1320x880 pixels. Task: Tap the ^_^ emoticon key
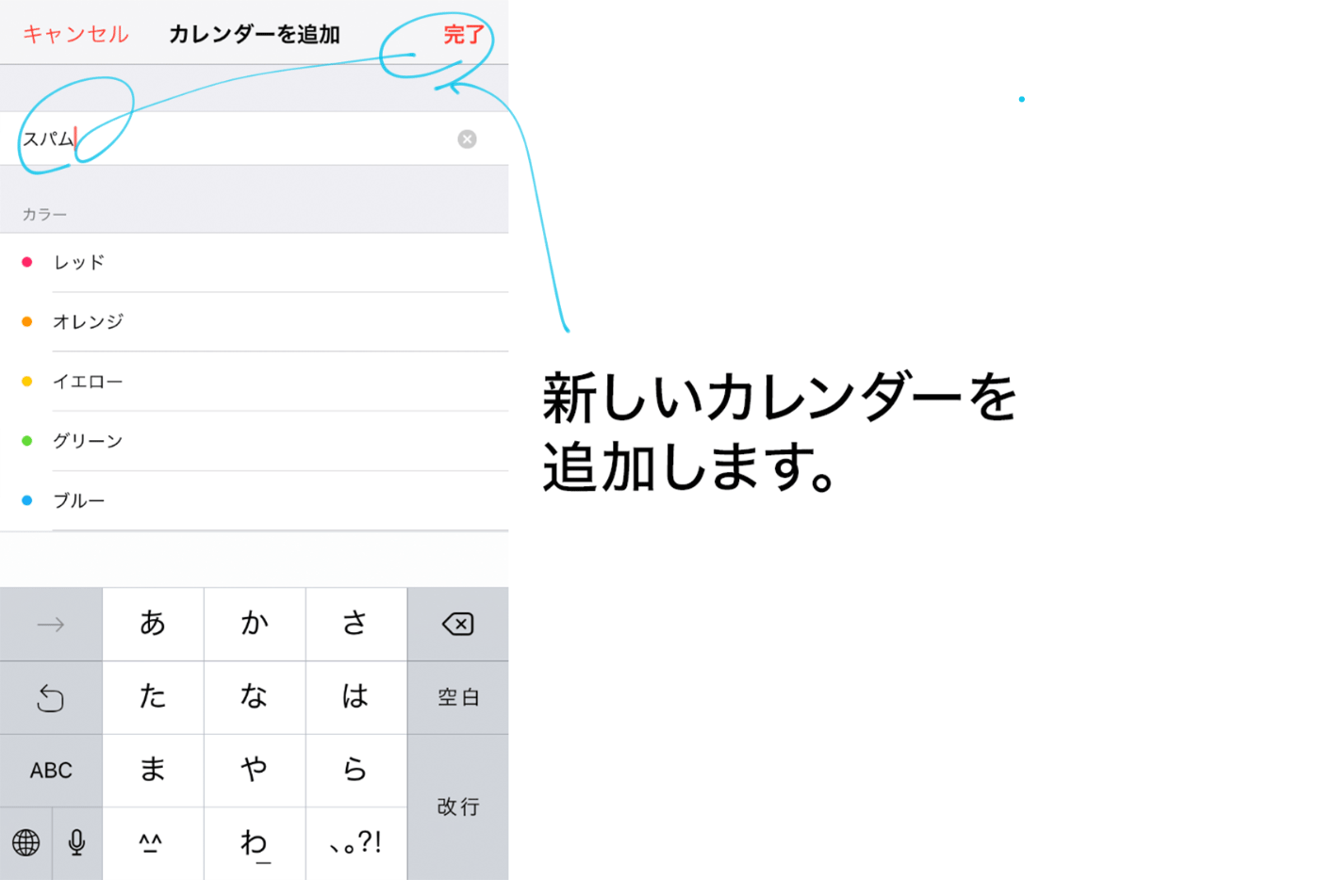[x=153, y=842]
